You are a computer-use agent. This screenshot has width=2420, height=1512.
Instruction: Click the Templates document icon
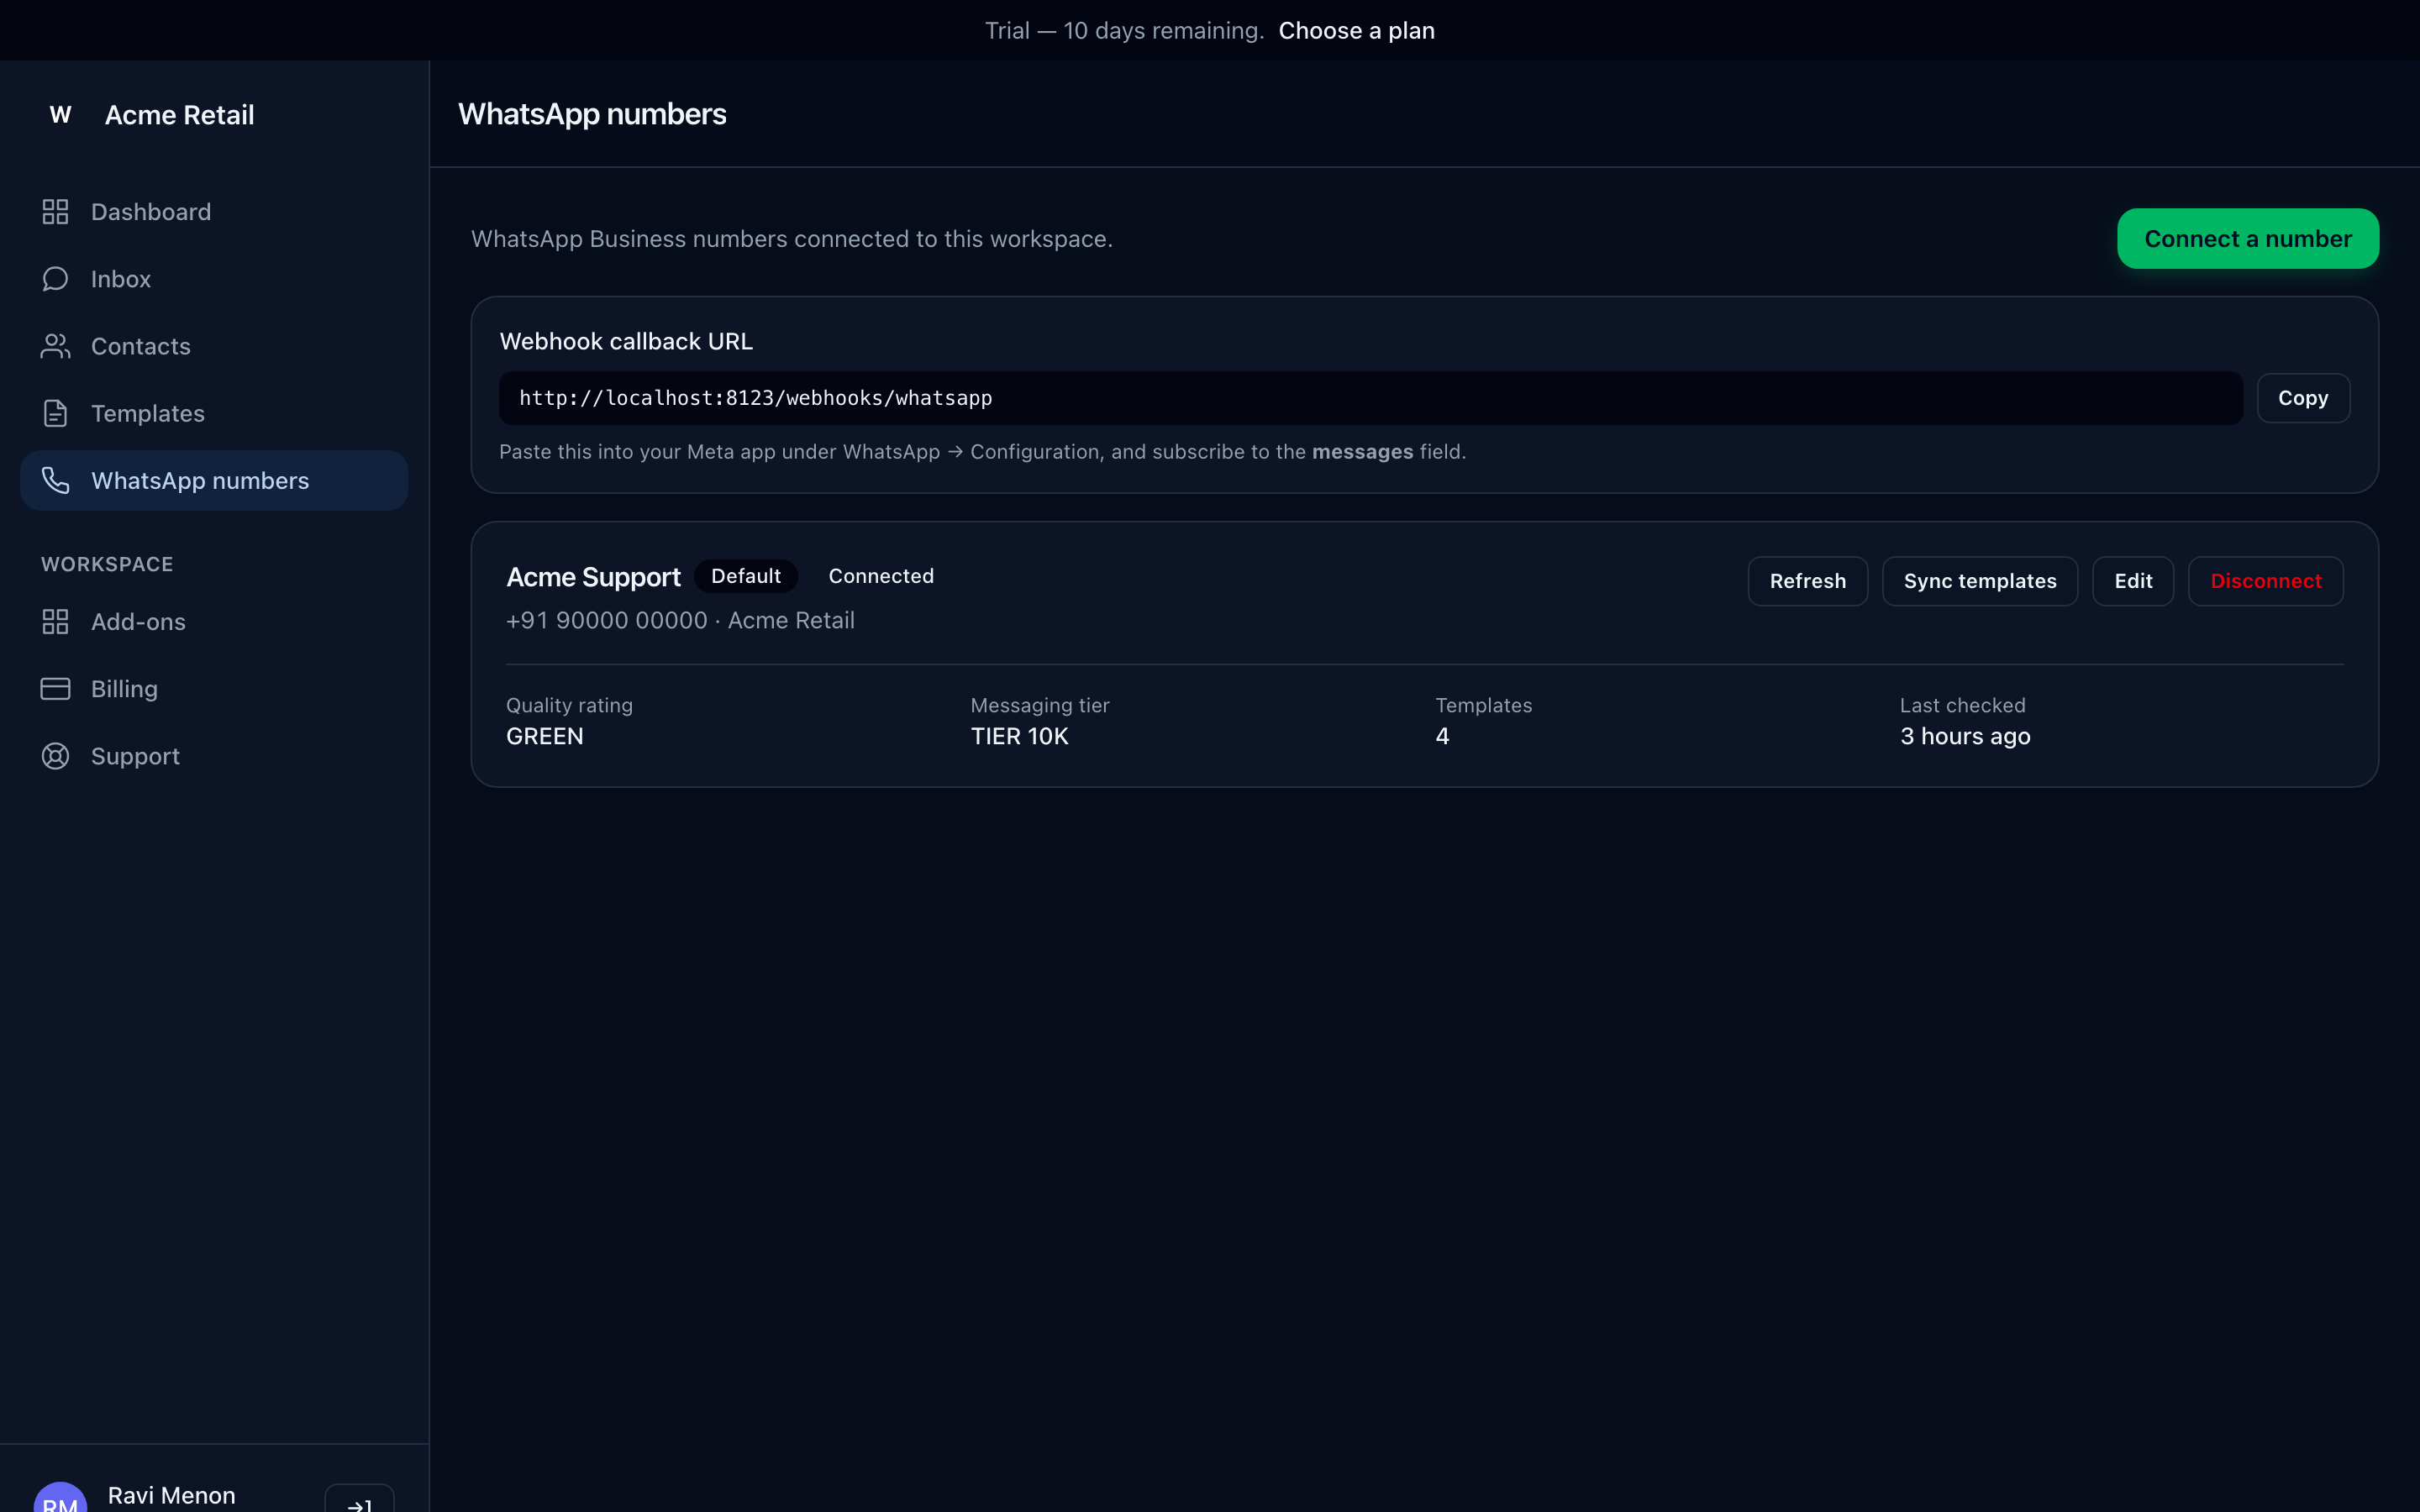pos(55,413)
